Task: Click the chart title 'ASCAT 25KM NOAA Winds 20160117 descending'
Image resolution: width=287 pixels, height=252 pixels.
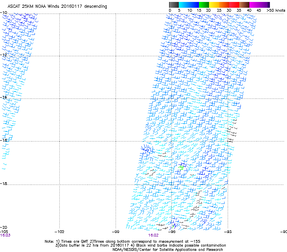Action: point(57,6)
